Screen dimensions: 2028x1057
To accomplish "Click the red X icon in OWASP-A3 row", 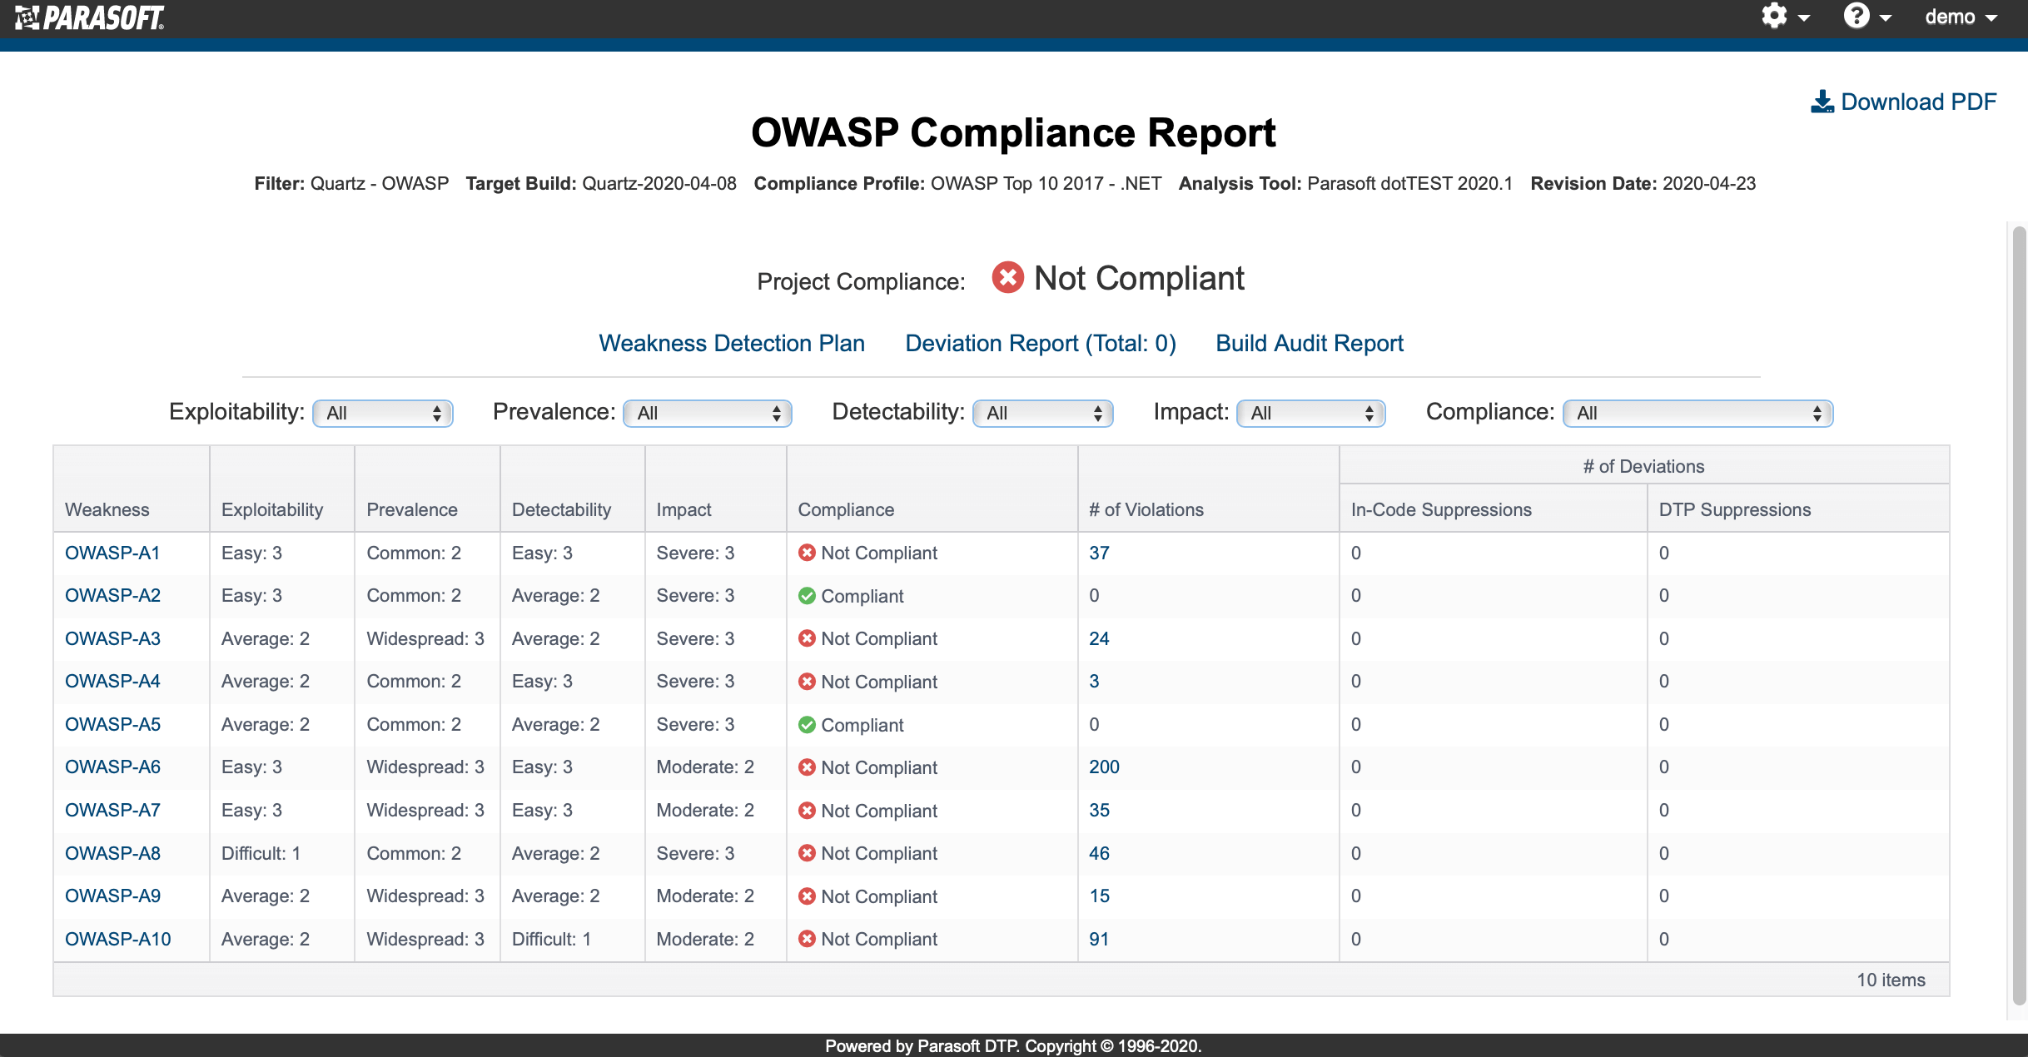I will click(807, 638).
